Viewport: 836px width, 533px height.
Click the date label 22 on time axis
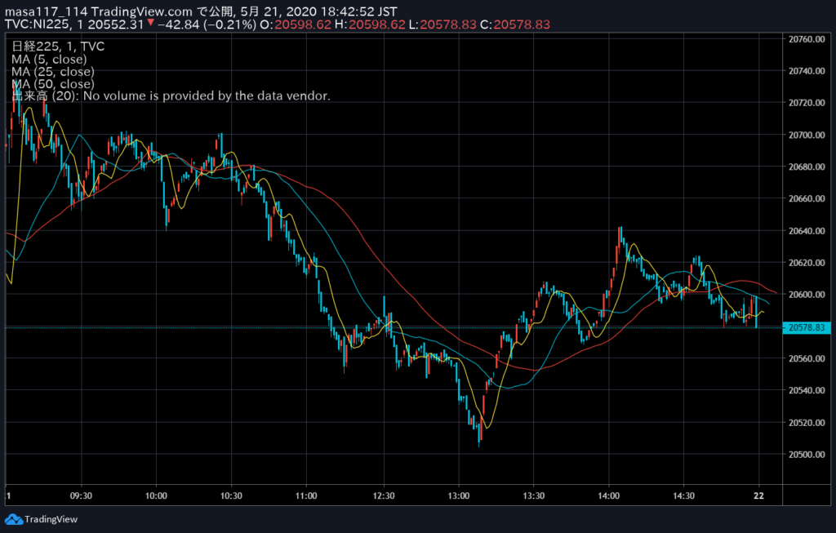[758, 495]
